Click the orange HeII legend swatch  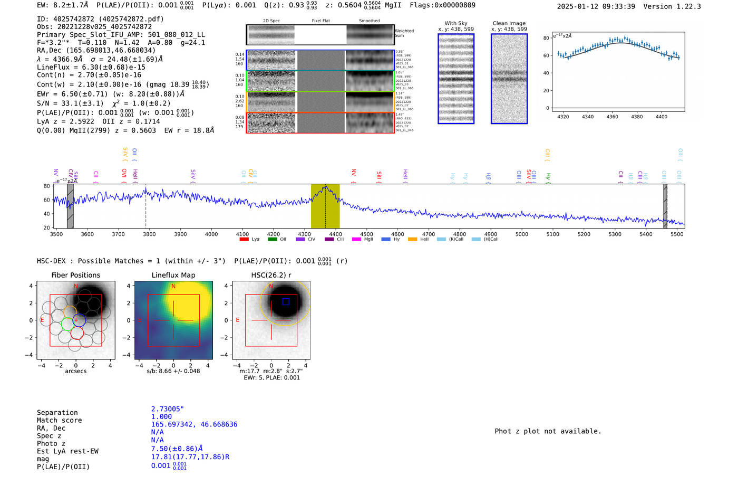pos(412,240)
